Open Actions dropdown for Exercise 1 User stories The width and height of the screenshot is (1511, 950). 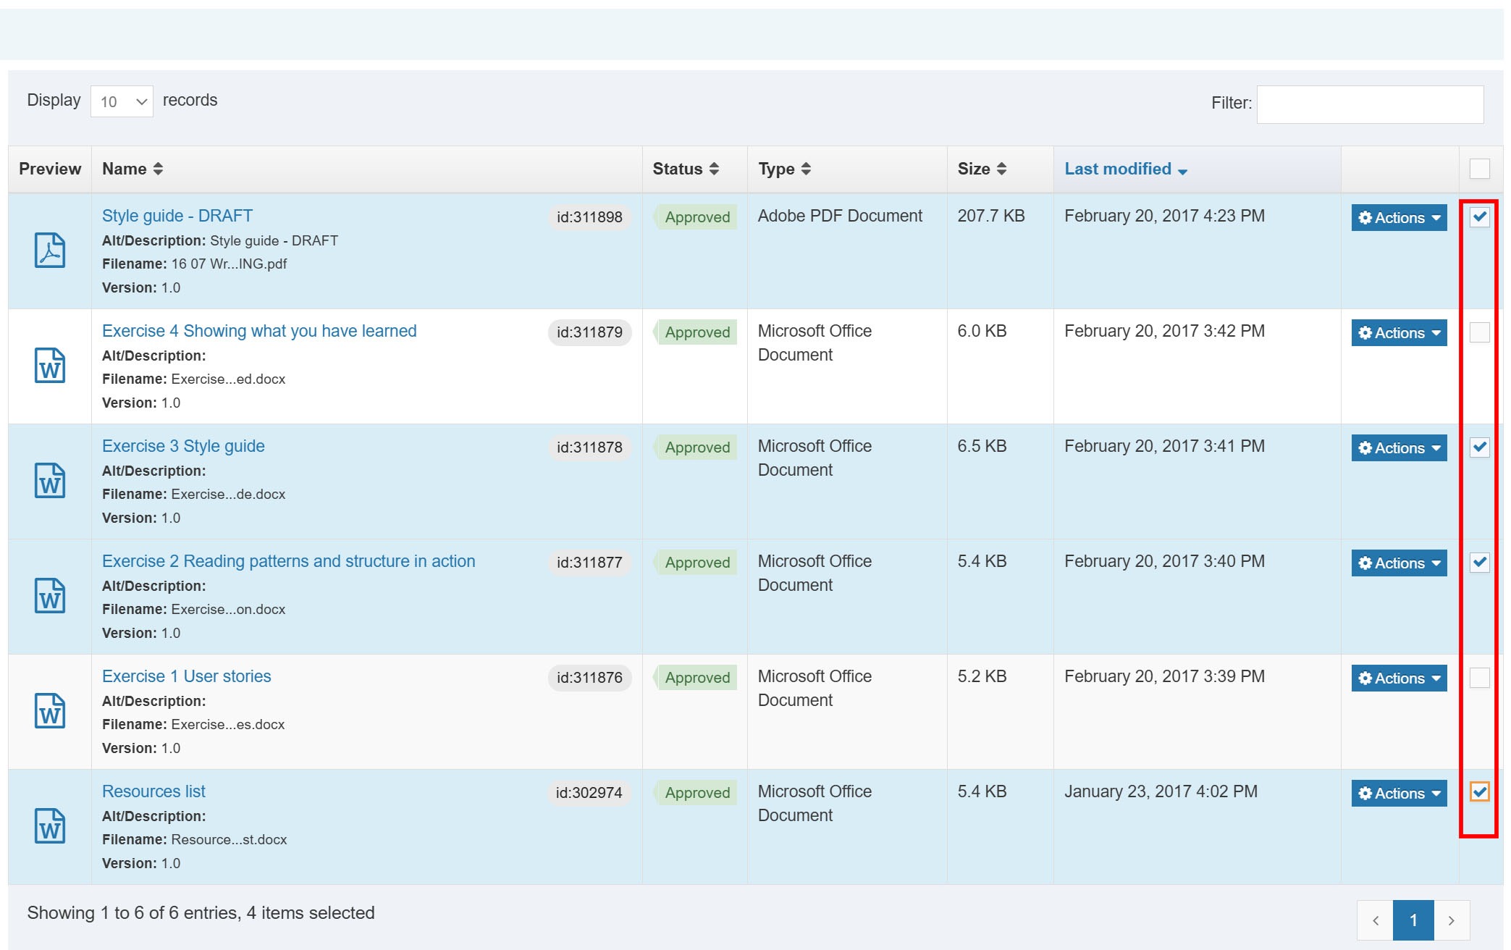tap(1399, 678)
